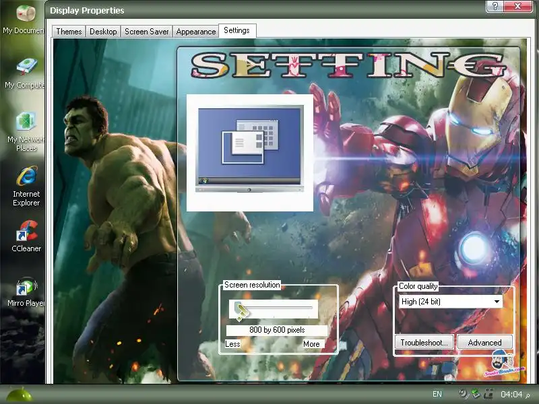539x404 pixels.
Task: Click the Troubleshoot... button
Action: [424, 343]
